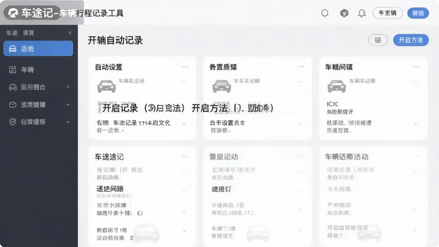Open the small dots beside the top-right car subtitle
The width and height of the screenshot is (439, 247).
pos(415,82)
